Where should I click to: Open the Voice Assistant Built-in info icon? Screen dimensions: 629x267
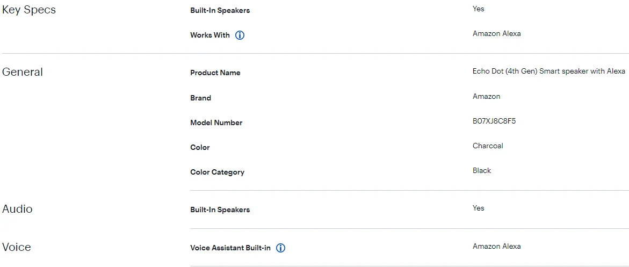pos(280,248)
